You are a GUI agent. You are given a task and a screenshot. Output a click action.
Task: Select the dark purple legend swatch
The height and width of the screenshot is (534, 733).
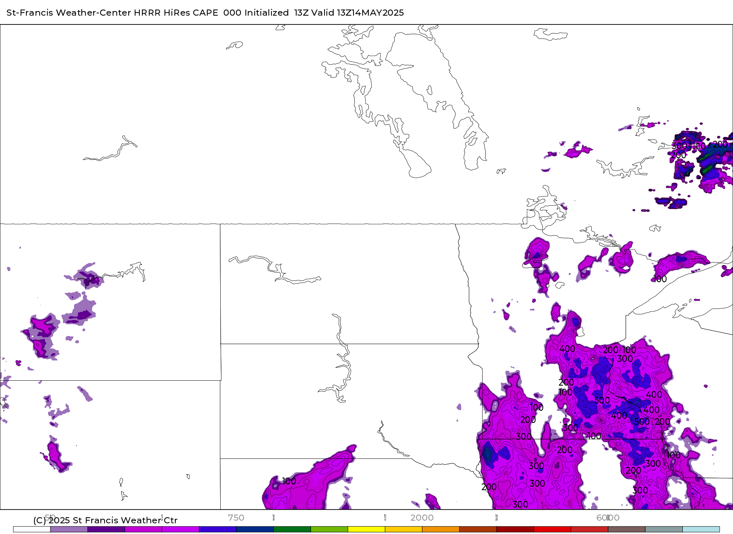[x=106, y=529]
